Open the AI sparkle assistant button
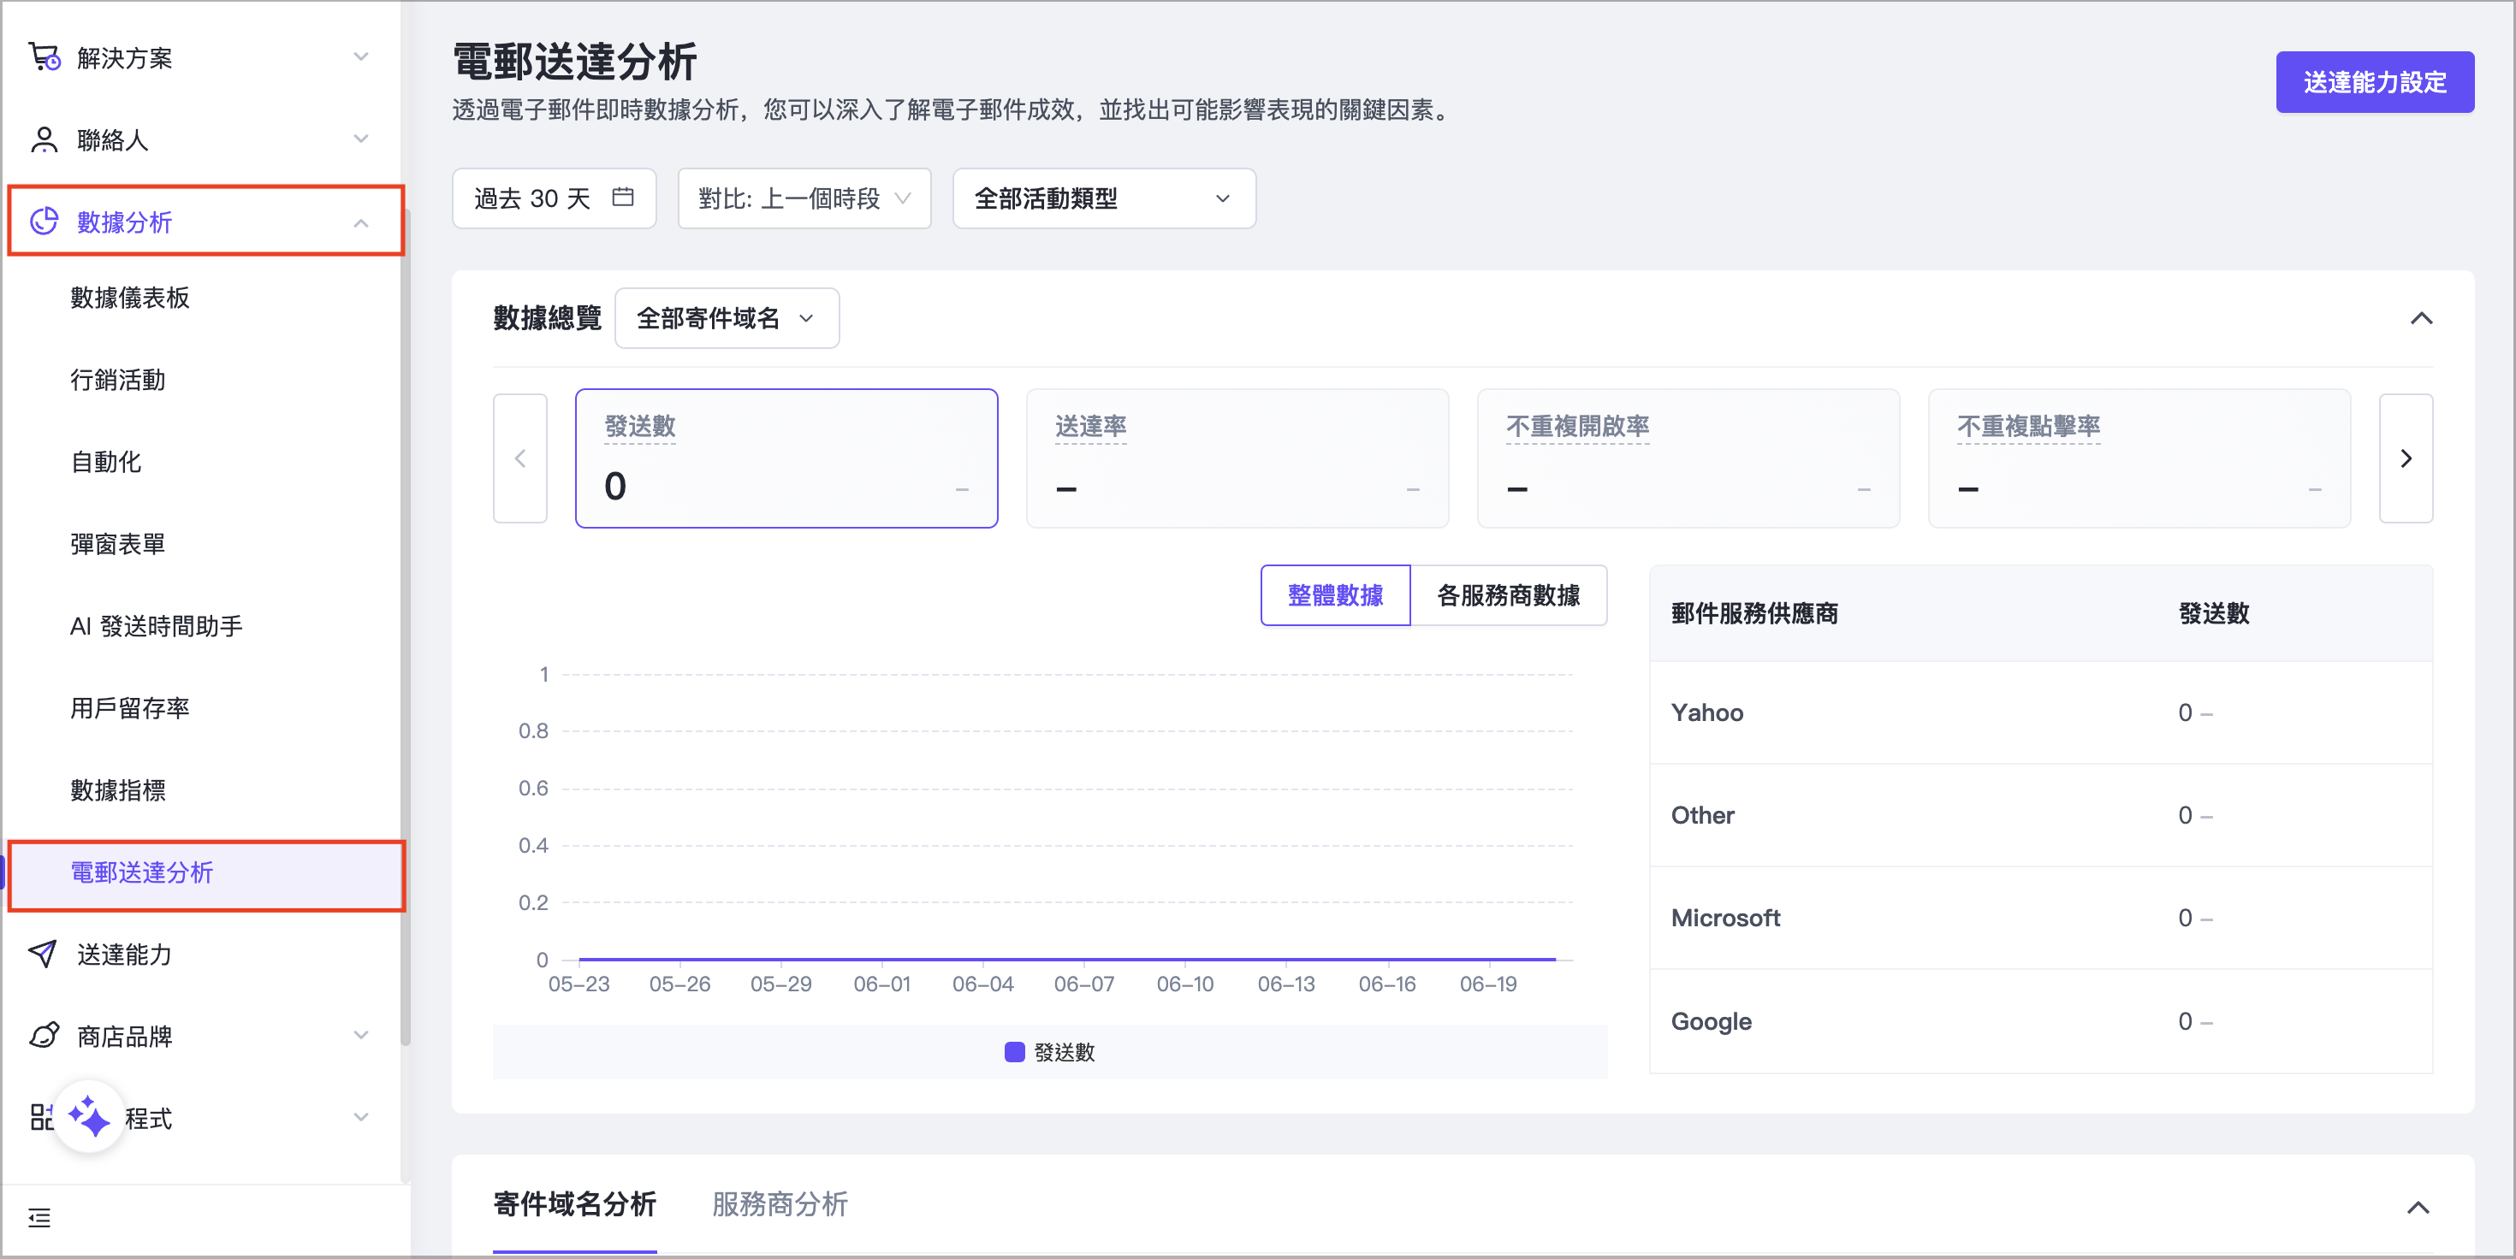2516x1259 pixels. coord(89,1116)
